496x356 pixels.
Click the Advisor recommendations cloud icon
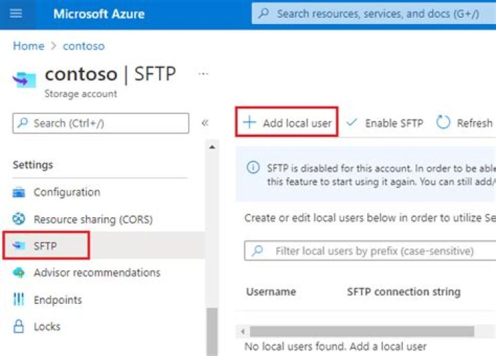click(x=19, y=272)
